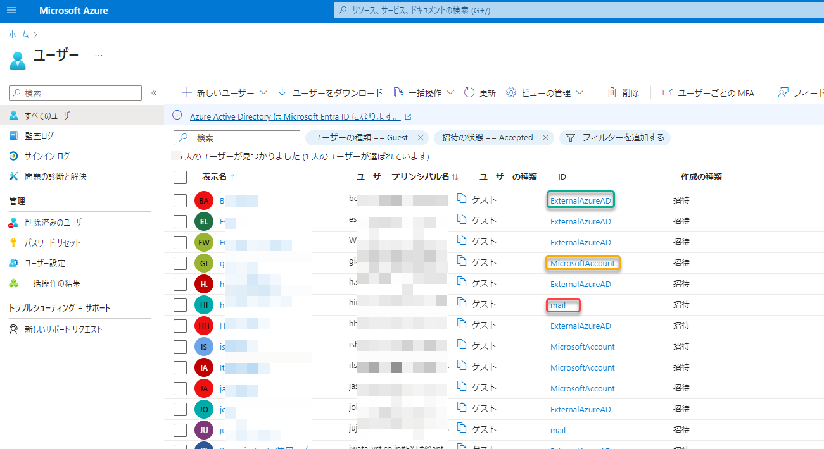Click the ホーム breadcrumb link
The width and height of the screenshot is (824, 449).
click(18, 34)
